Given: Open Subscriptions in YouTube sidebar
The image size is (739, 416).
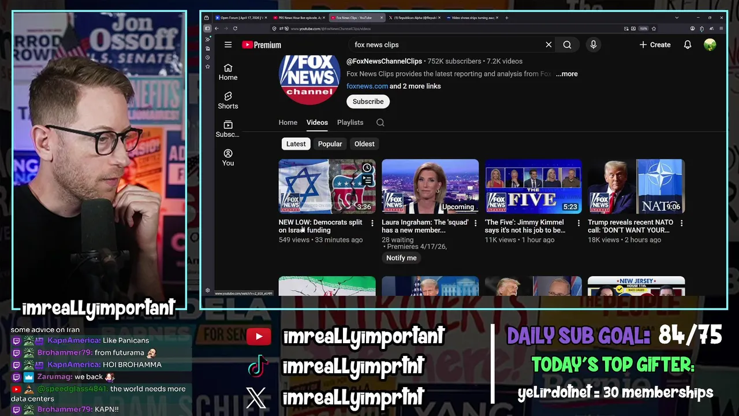Looking at the screenshot, I should tap(228, 129).
